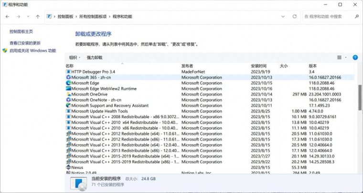This screenshot has width=363, height=193.
Task: Select install date 2023/8/25
Action: pos(260,111)
